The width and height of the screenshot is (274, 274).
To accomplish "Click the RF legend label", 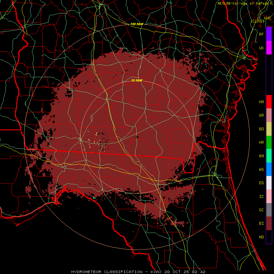I will [x=261, y=34].
